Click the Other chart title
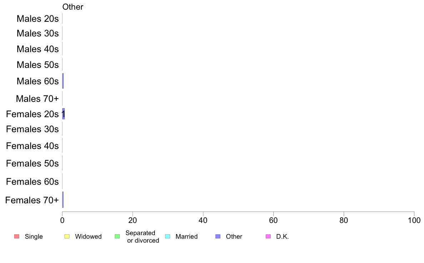This screenshot has height=263, width=424. [73, 7]
